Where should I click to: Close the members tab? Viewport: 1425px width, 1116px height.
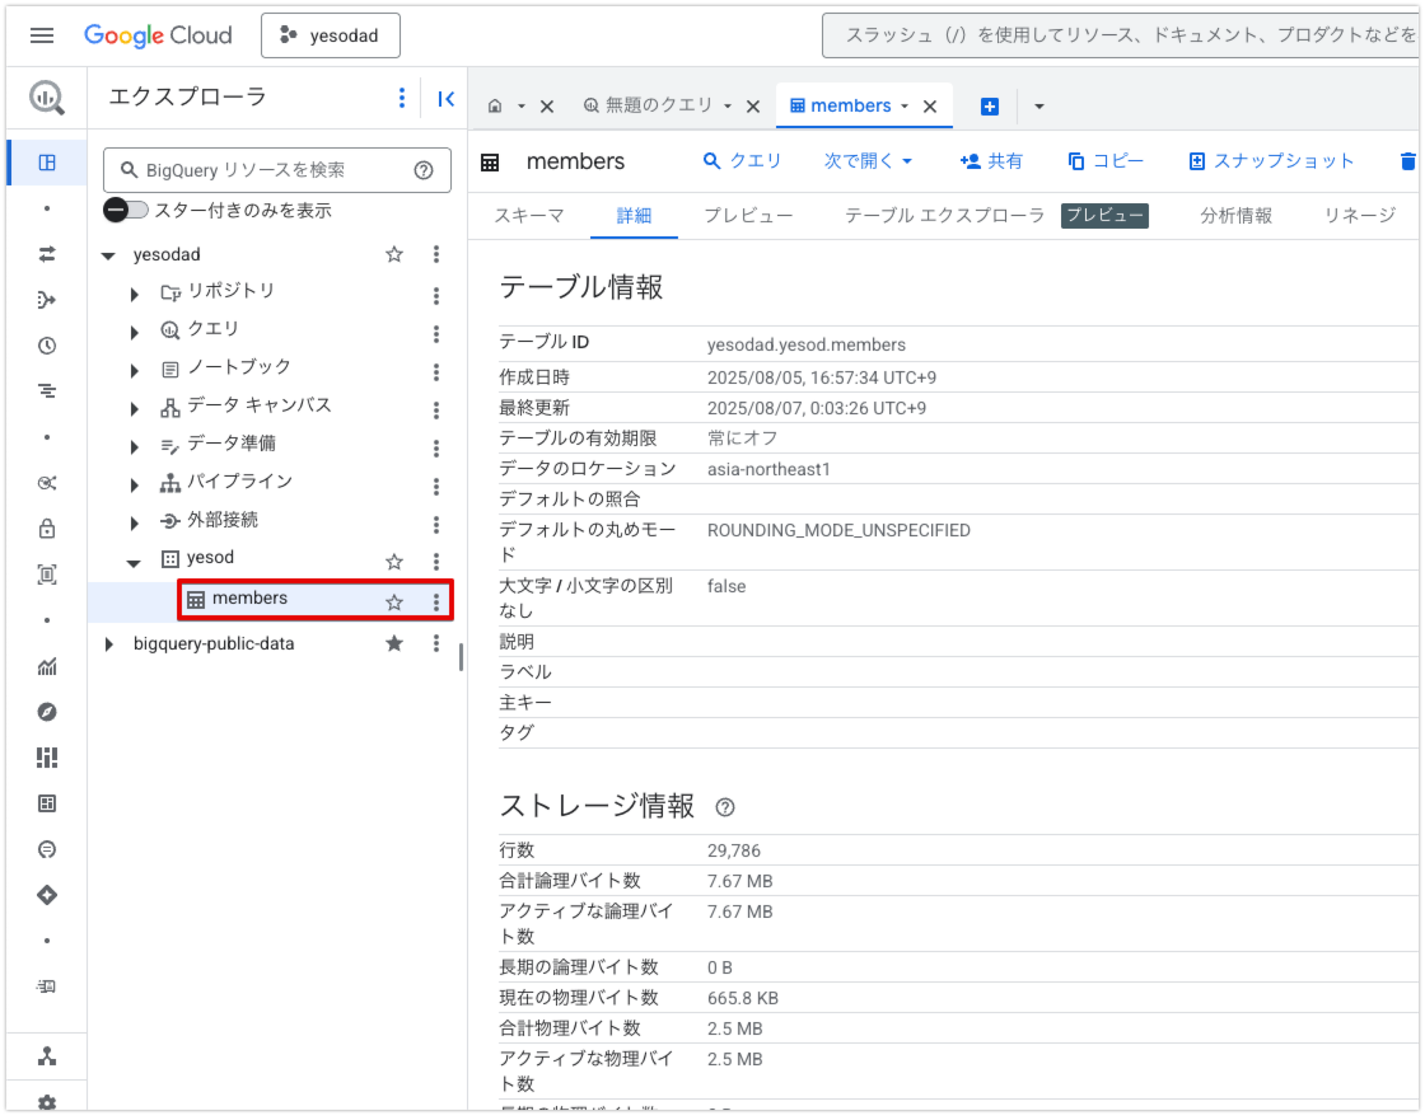[930, 106]
